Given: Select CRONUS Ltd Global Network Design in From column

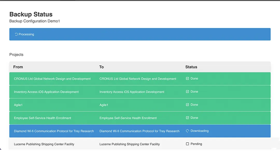Looking at the screenshot, I should [x=52, y=79].
